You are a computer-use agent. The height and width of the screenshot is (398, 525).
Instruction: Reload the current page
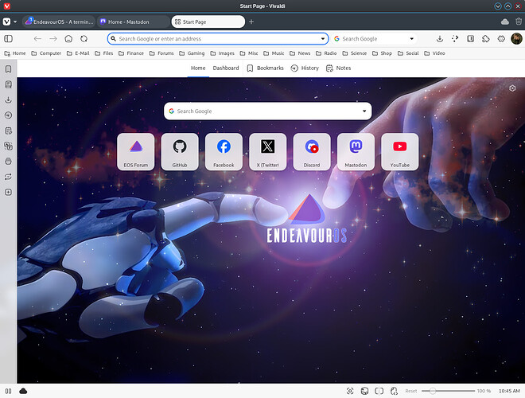tap(84, 39)
